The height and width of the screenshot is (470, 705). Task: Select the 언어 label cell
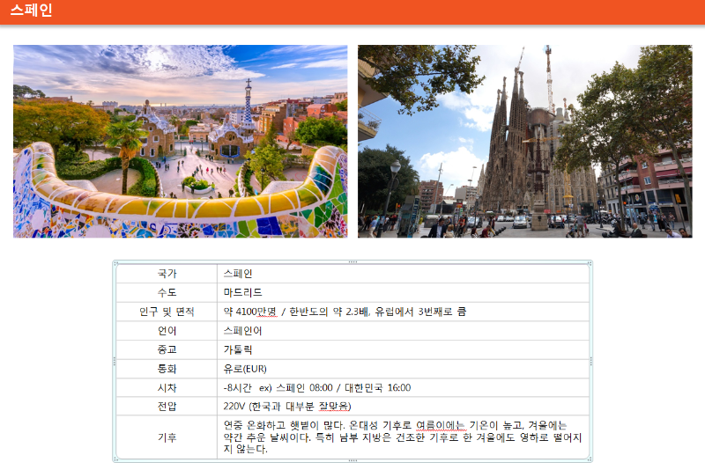[x=167, y=331]
